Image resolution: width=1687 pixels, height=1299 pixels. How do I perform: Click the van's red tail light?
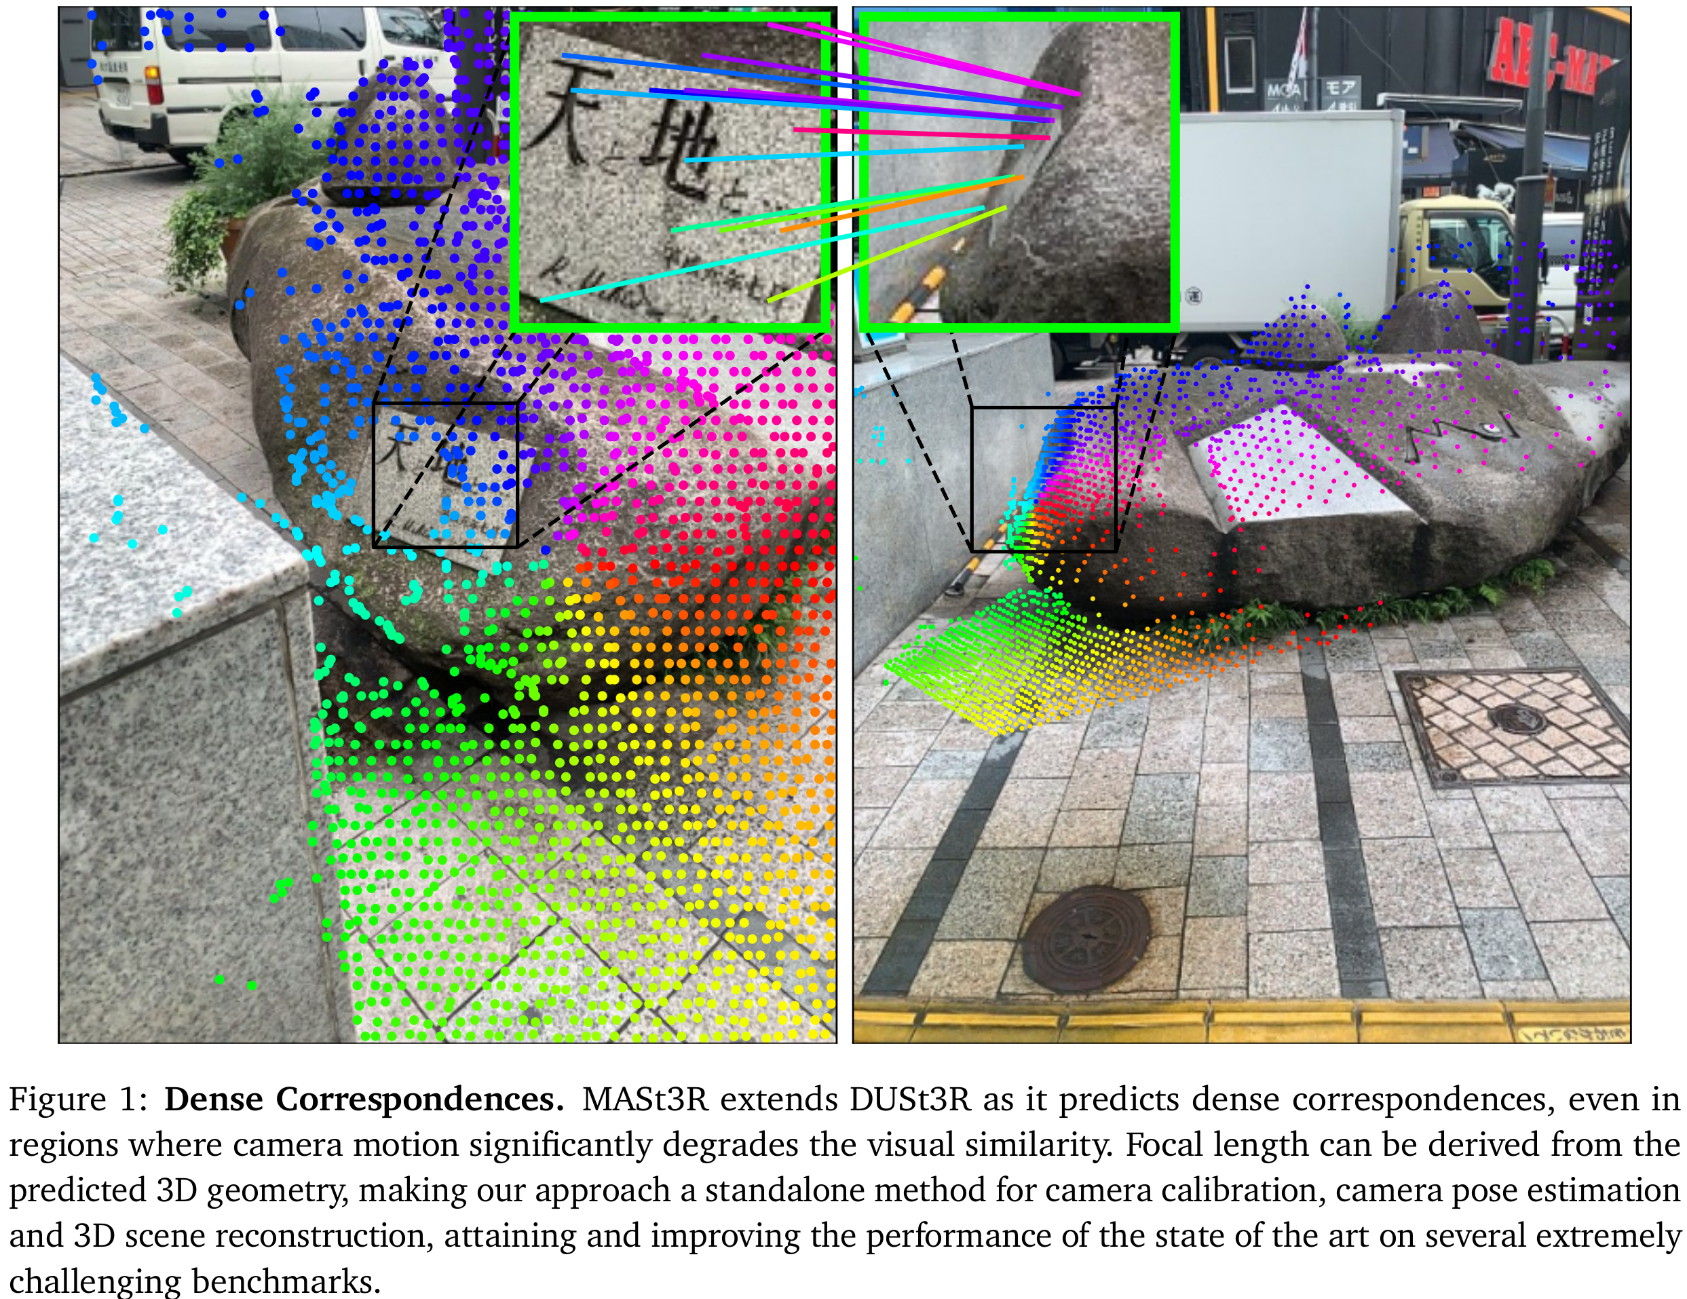155,83
